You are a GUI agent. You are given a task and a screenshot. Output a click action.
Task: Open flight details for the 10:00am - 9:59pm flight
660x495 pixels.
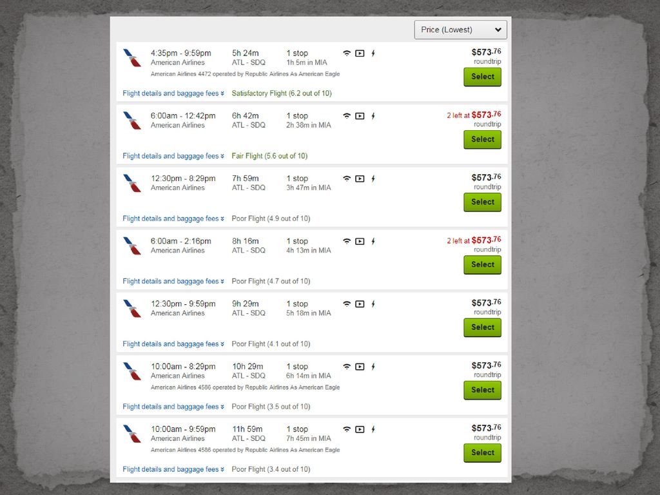[173, 470]
